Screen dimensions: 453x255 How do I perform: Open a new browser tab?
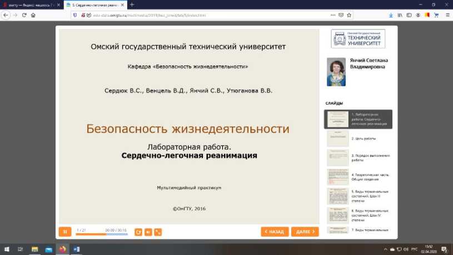tap(132, 4)
